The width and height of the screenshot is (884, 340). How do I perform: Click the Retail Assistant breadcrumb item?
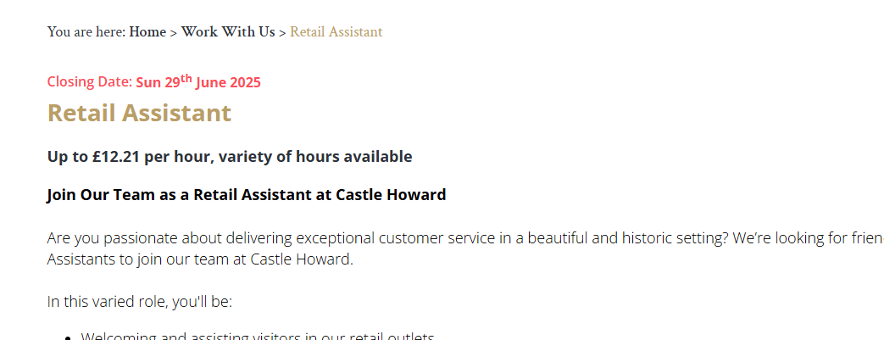coord(336,32)
